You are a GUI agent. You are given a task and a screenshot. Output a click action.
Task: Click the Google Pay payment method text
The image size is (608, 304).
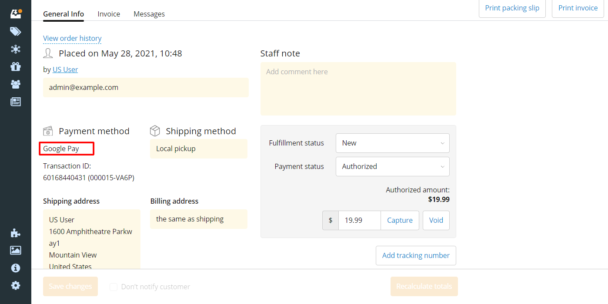point(61,149)
